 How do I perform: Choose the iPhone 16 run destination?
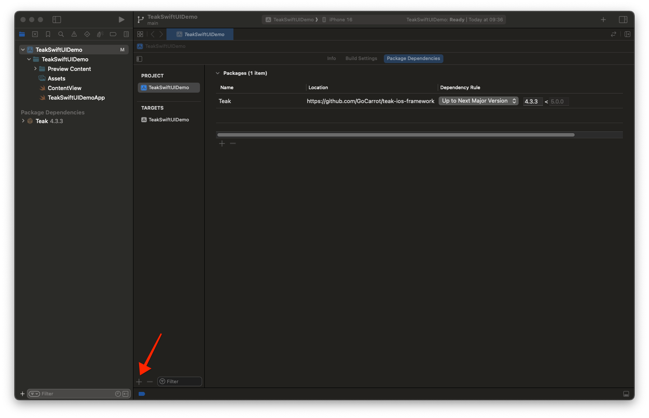(x=337, y=20)
